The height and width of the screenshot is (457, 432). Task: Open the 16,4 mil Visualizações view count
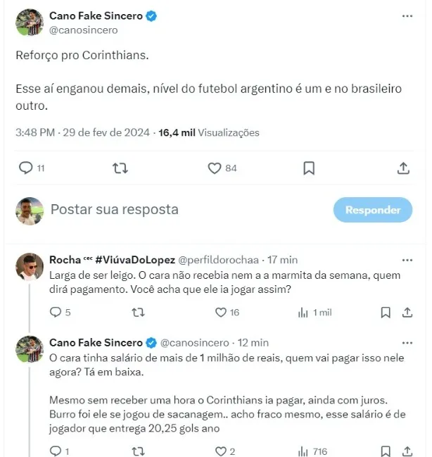[209, 132]
